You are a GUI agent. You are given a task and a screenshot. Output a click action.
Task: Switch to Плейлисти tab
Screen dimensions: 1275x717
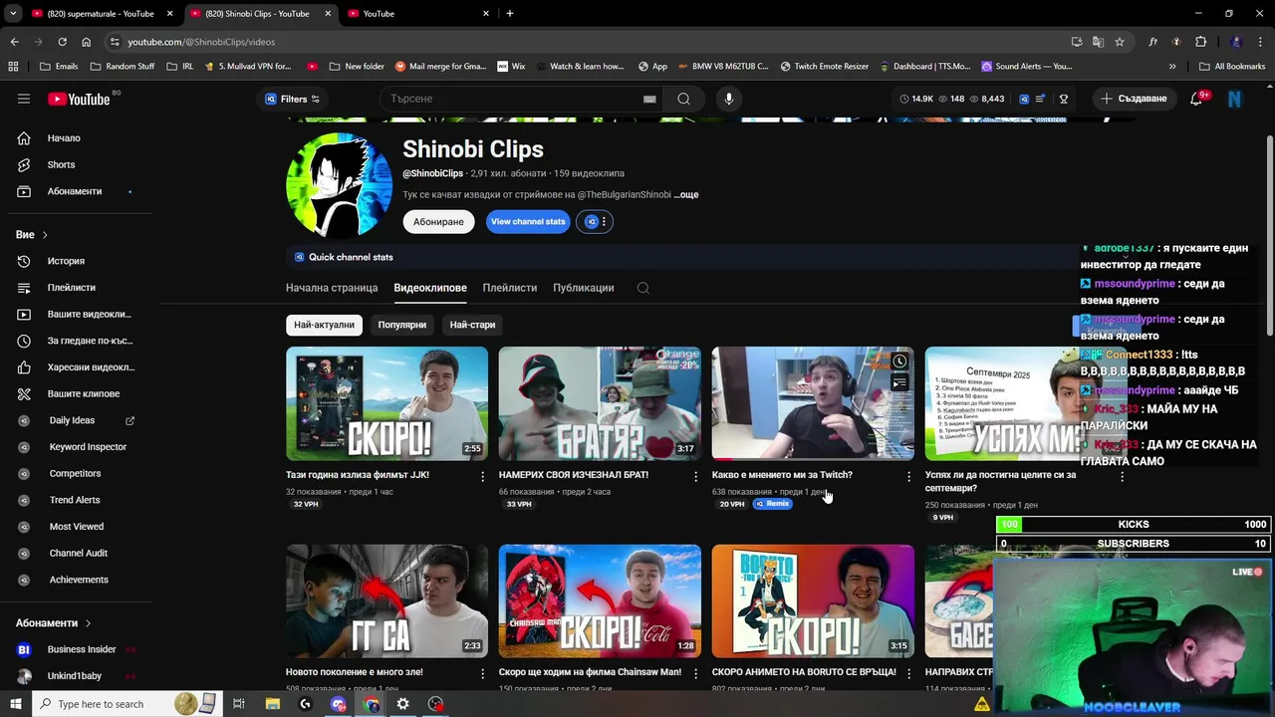pyautogui.click(x=510, y=288)
